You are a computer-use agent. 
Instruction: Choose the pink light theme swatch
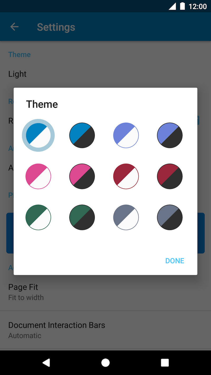[x=38, y=176]
